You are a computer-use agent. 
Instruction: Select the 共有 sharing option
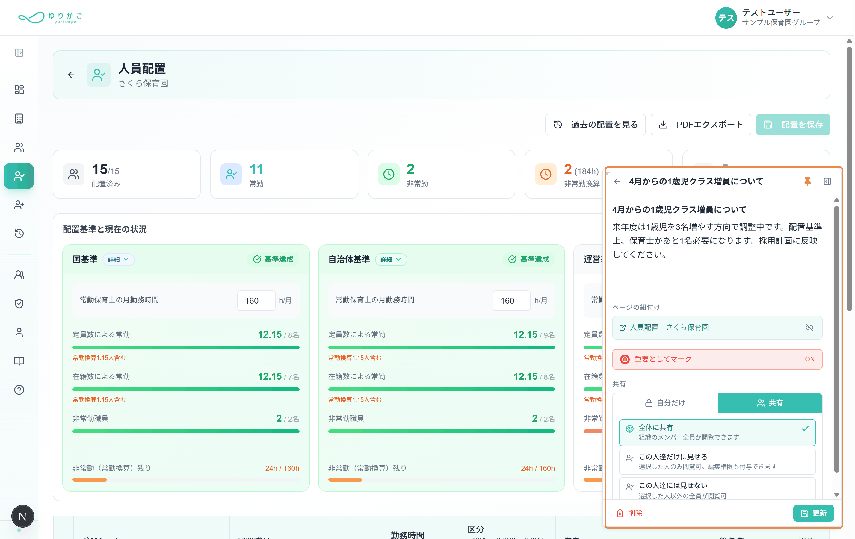click(770, 403)
